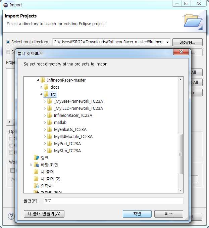Click the help question mark icon
The width and height of the screenshot is (209, 228).
[x=11, y=216]
